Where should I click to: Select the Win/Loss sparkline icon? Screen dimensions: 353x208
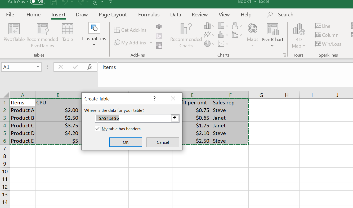318,44
